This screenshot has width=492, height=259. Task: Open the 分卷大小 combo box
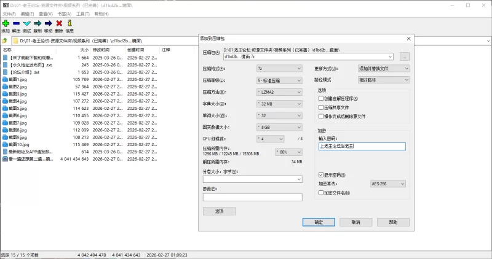253,179
